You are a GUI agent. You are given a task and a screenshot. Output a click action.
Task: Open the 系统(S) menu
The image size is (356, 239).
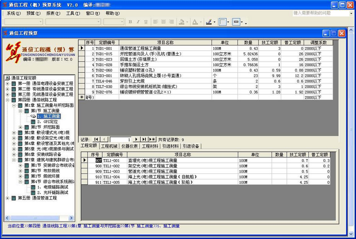tap(13, 13)
